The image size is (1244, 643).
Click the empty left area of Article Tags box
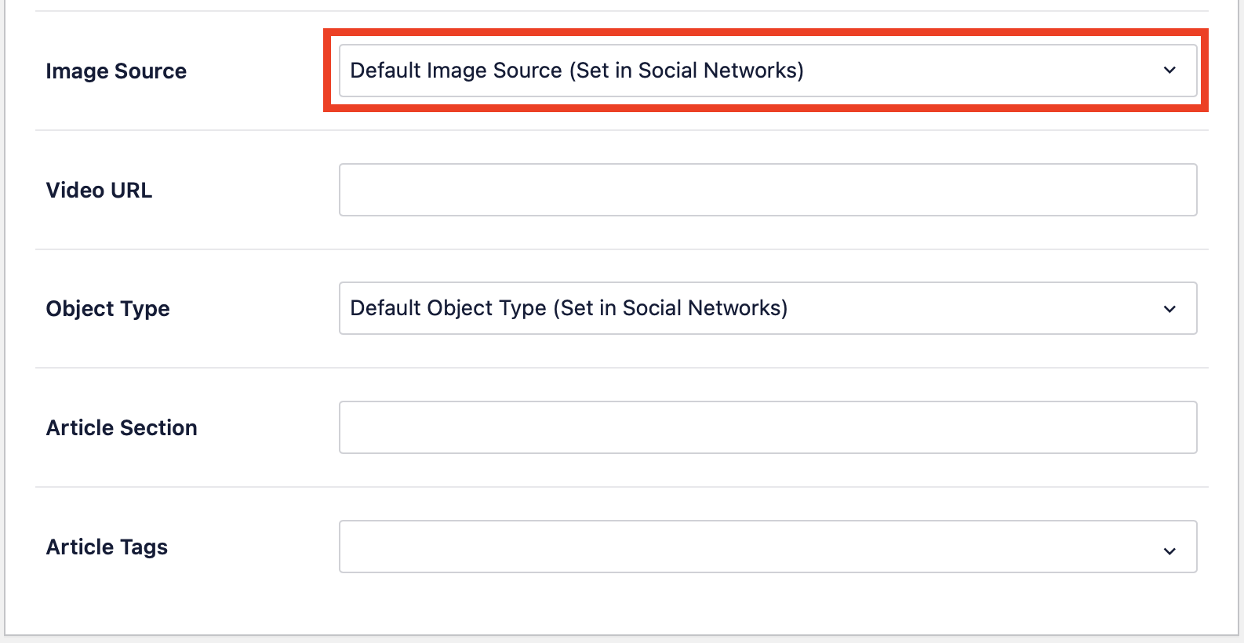(x=549, y=547)
